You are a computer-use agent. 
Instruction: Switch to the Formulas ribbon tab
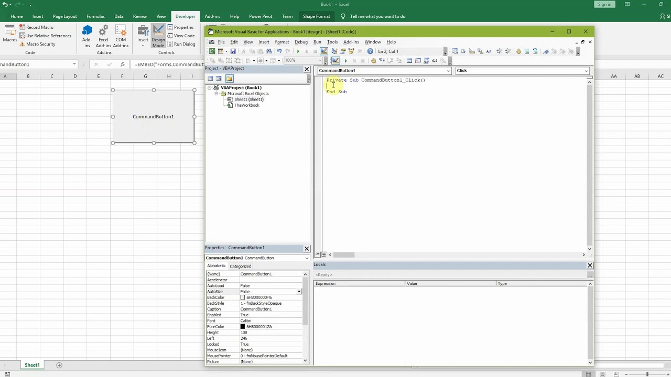coord(95,16)
